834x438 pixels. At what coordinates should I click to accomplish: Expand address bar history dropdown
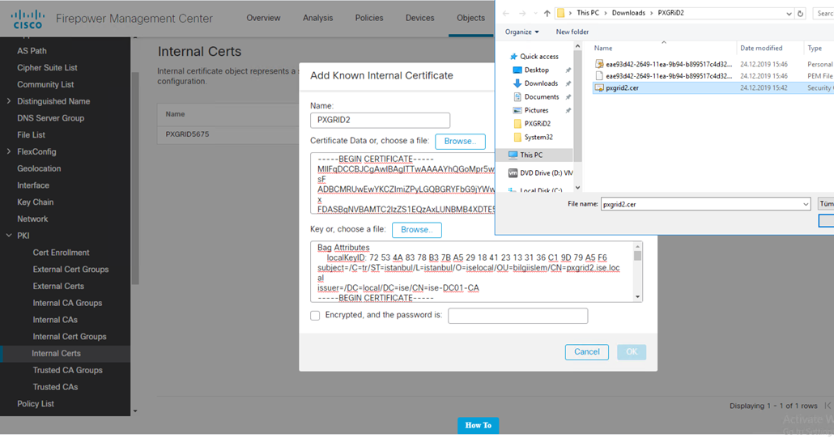(x=789, y=14)
